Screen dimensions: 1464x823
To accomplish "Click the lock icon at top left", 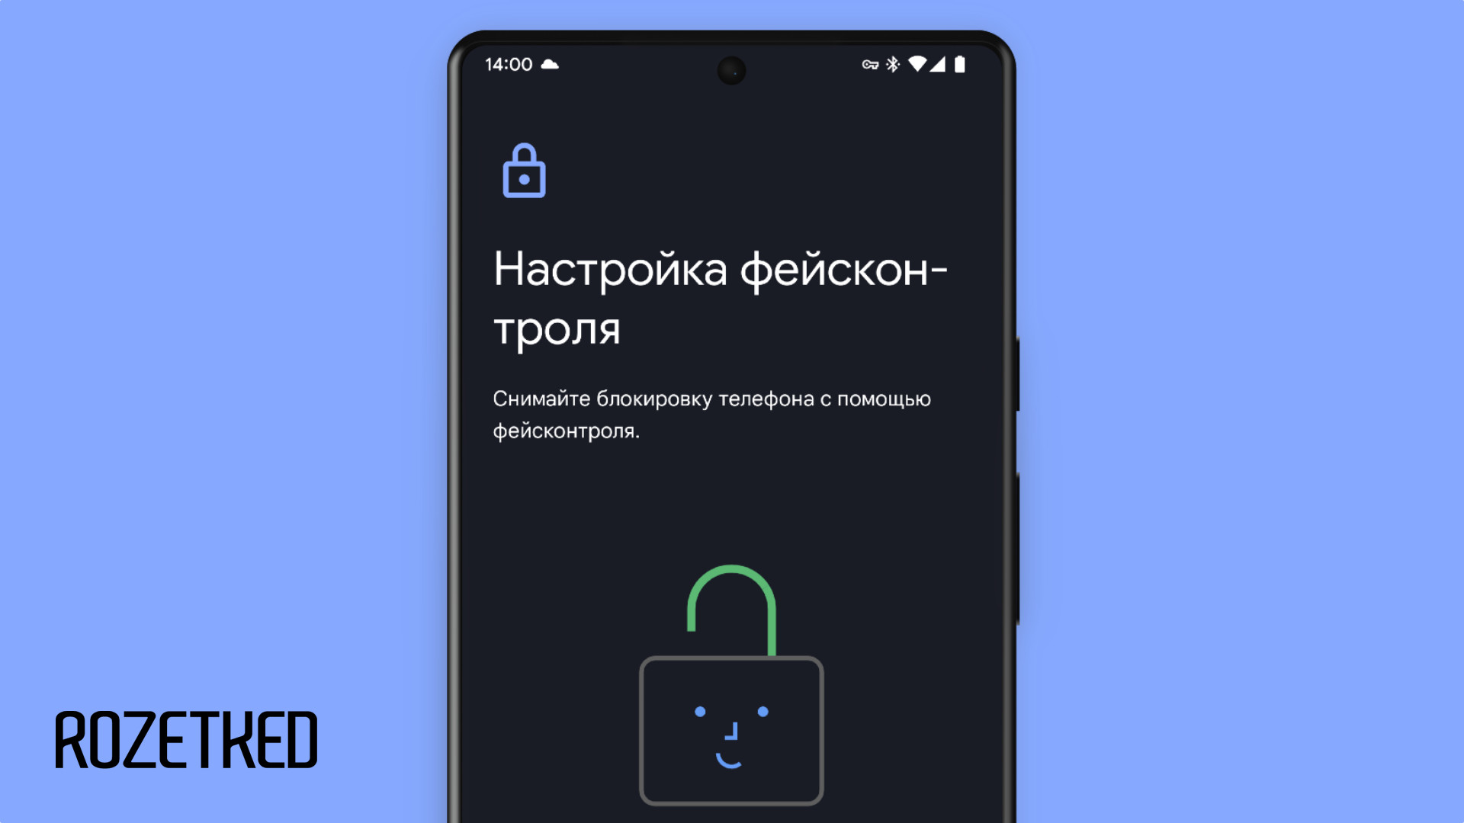I will pos(523,171).
